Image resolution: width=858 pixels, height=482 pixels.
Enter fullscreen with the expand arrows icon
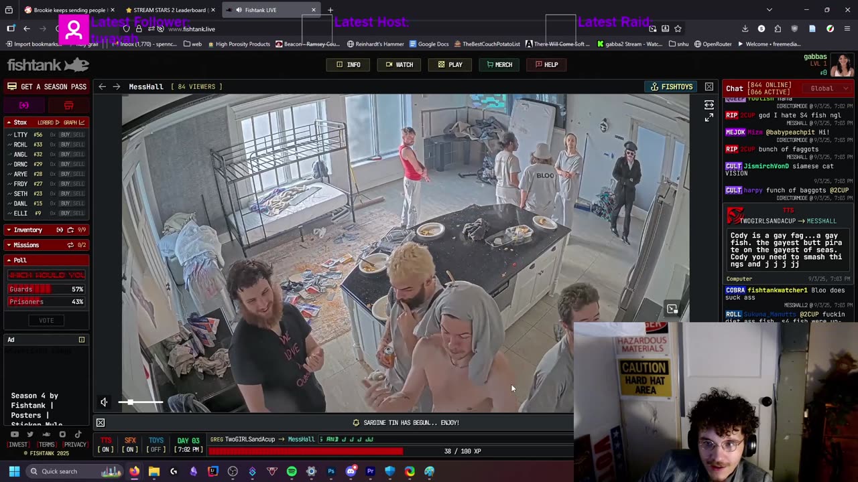(709, 118)
